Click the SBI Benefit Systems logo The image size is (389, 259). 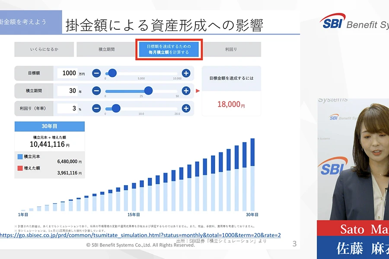[x=354, y=22]
